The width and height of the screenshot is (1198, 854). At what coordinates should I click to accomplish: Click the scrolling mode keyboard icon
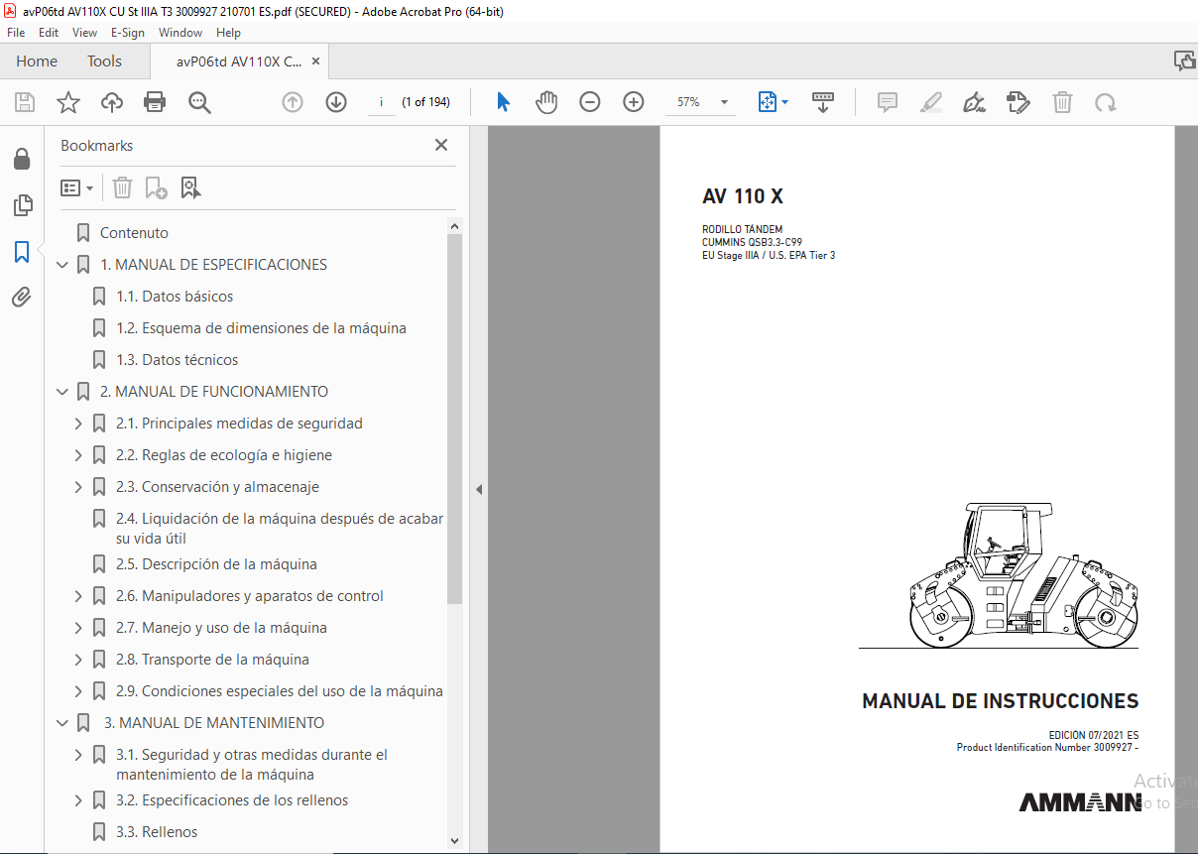click(823, 102)
